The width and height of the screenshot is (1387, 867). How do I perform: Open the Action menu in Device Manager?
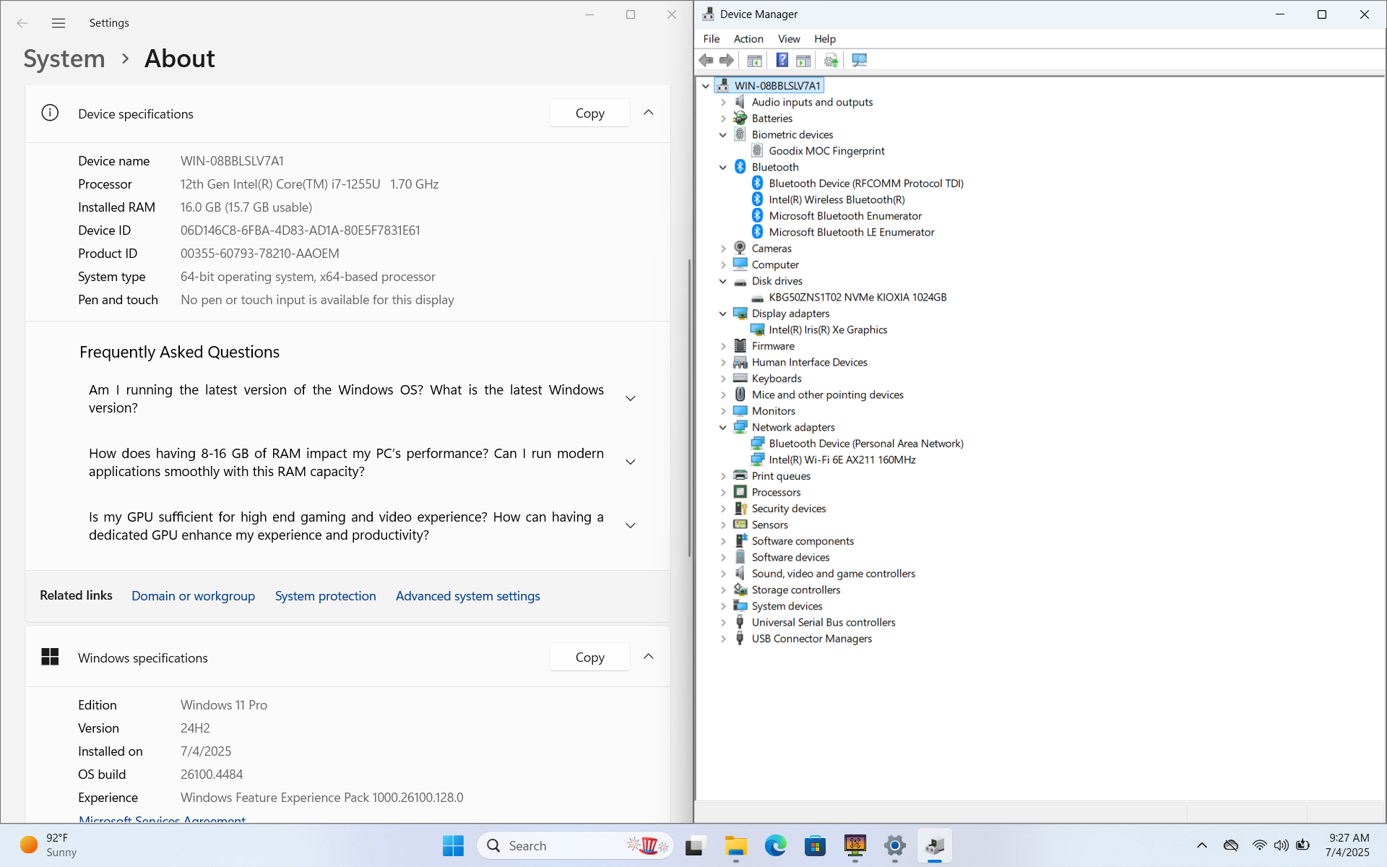coord(748,39)
